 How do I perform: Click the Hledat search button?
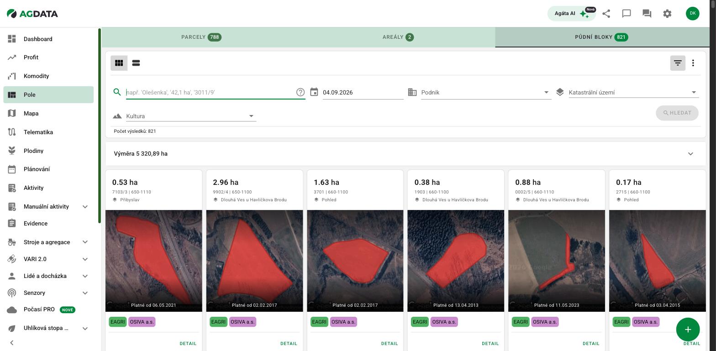tap(677, 113)
